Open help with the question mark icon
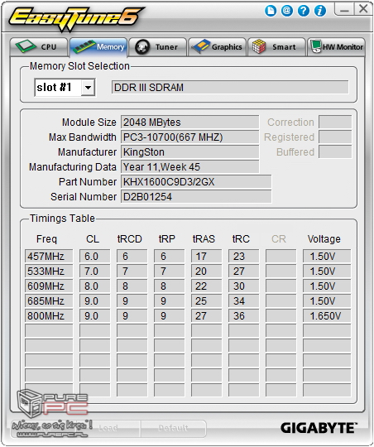374x447 pixels. [x=304, y=11]
